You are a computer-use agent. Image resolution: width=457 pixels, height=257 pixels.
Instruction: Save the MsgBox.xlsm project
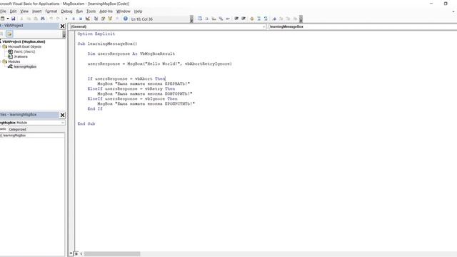[14, 19]
